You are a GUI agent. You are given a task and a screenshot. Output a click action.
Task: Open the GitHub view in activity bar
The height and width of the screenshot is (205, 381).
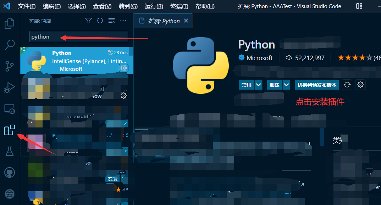tap(10, 172)
